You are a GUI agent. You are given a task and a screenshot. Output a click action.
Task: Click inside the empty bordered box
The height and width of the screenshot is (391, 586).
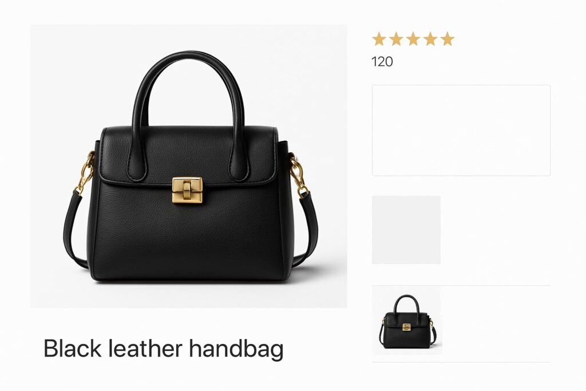pos(461,131)
